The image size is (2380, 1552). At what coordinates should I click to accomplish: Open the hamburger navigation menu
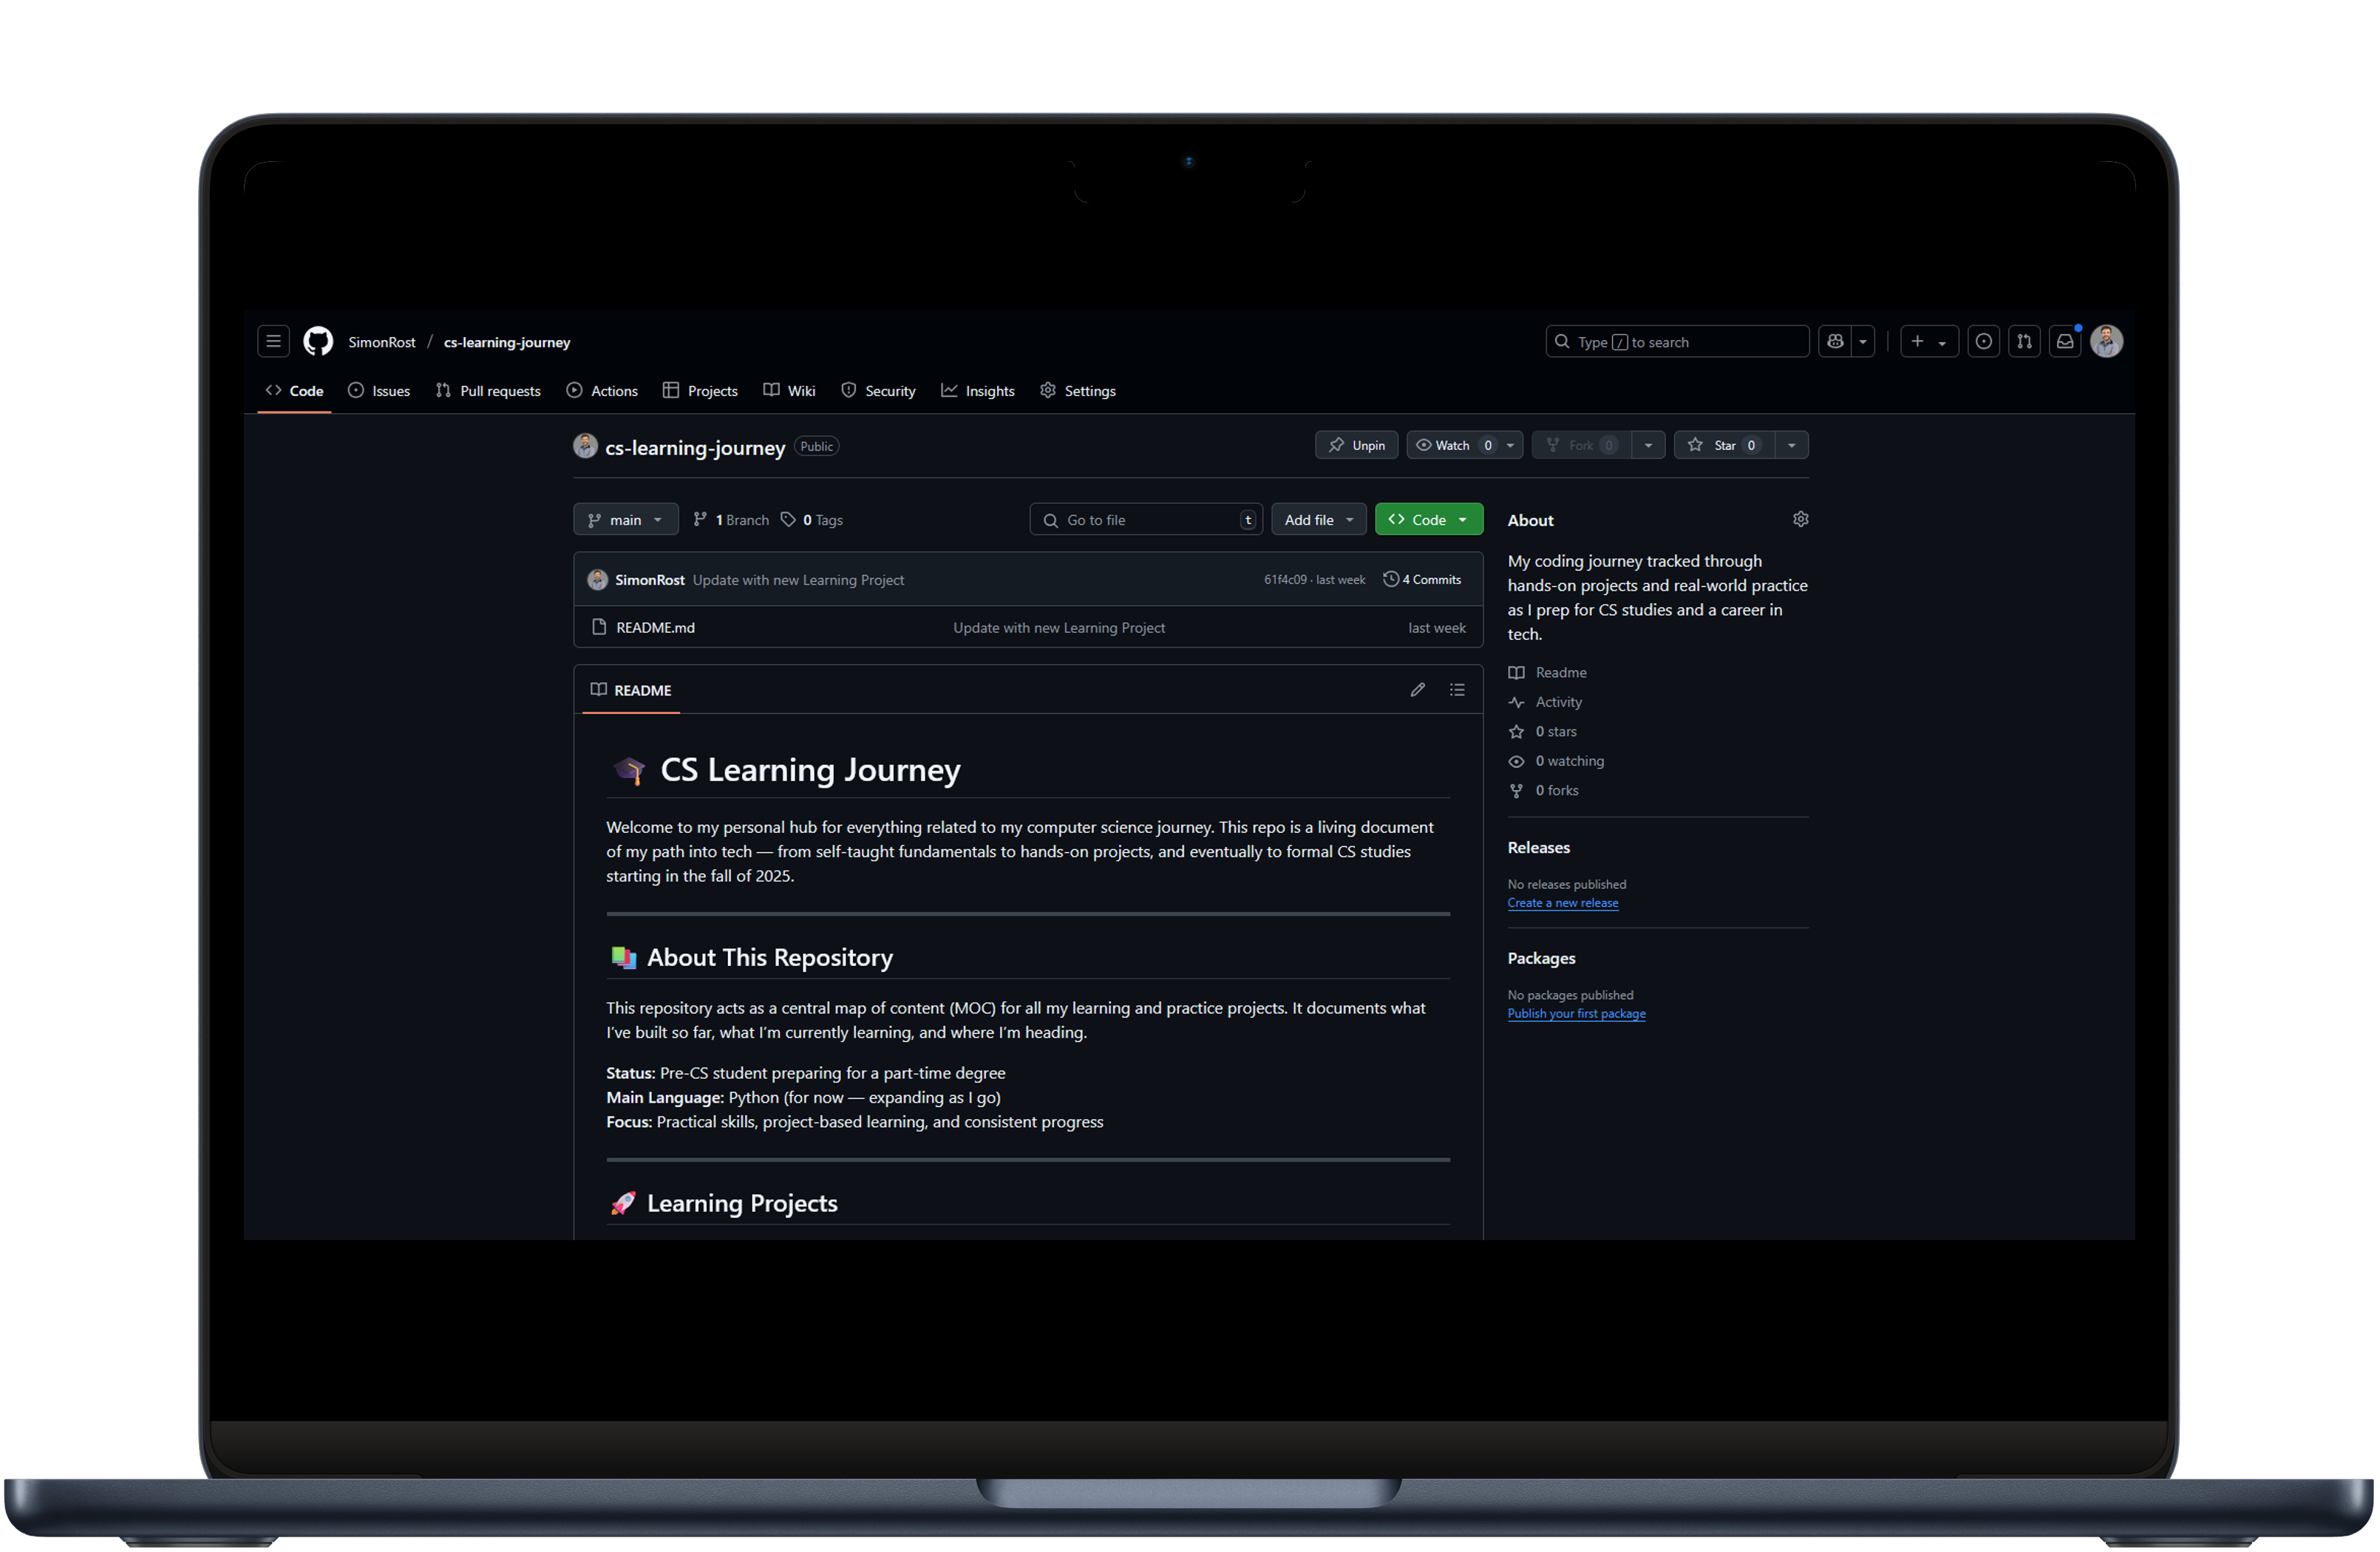click(x=273, y=342)
